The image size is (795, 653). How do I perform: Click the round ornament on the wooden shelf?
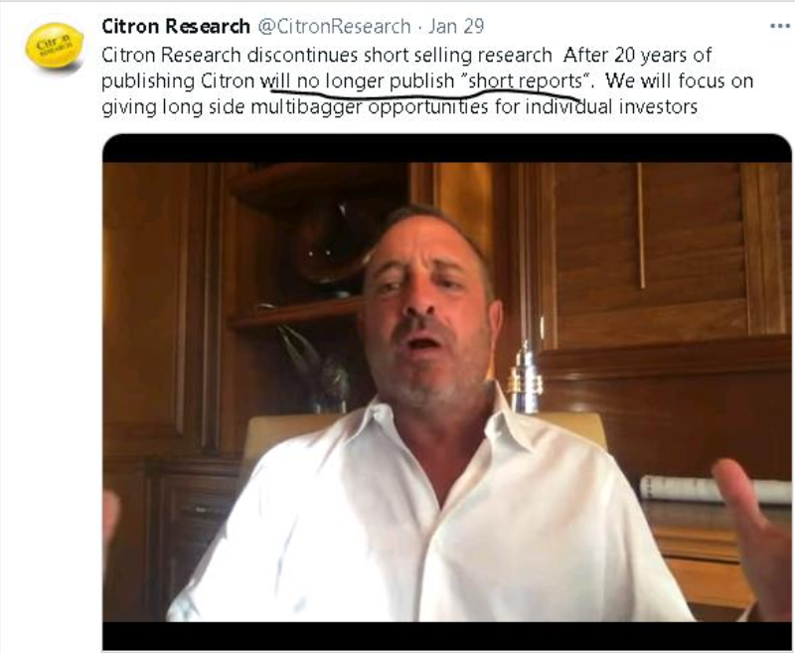tap(330, 245)
